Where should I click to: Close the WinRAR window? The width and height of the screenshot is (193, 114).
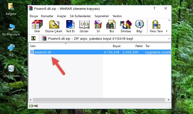click(166, 8)
